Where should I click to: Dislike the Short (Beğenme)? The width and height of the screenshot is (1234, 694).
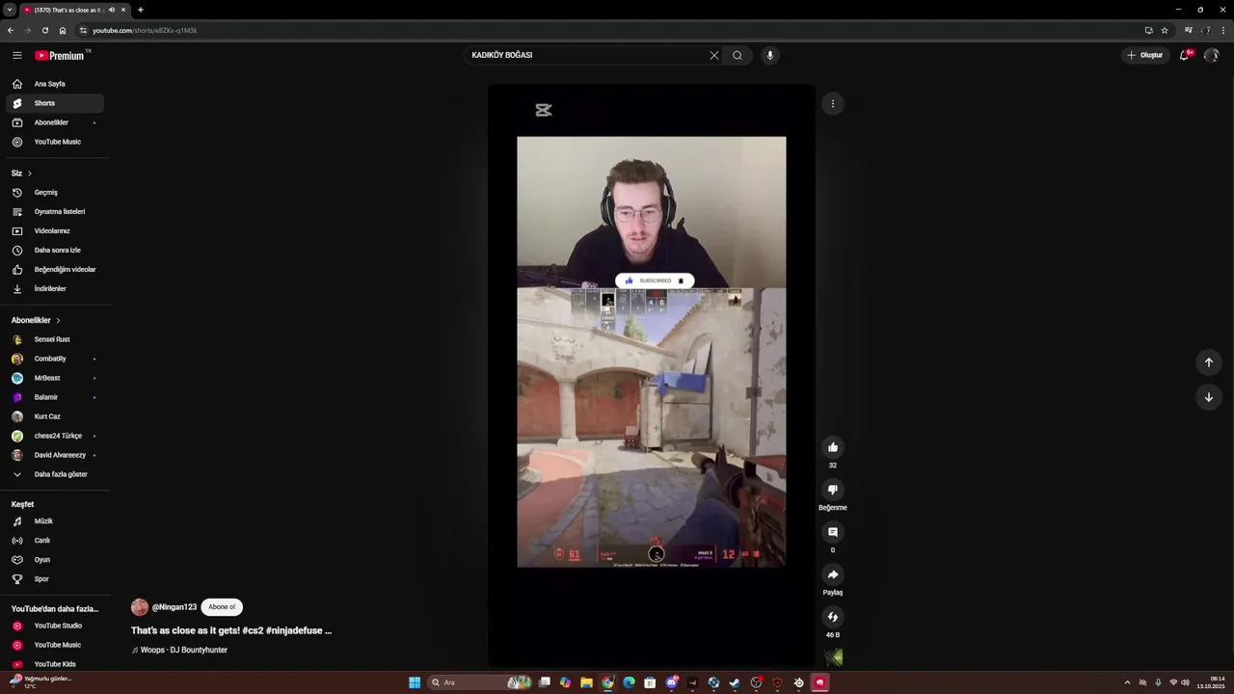point(833,490)
